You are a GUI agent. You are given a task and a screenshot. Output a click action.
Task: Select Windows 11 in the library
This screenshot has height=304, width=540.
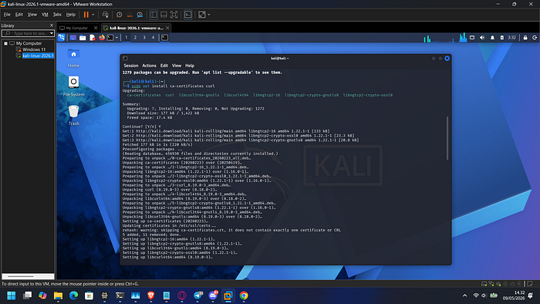pyautogui.click(x=34, y=49)
